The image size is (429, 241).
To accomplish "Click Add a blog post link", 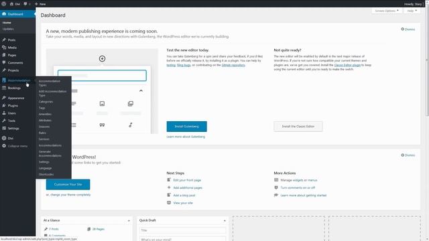I will (184, 195).
